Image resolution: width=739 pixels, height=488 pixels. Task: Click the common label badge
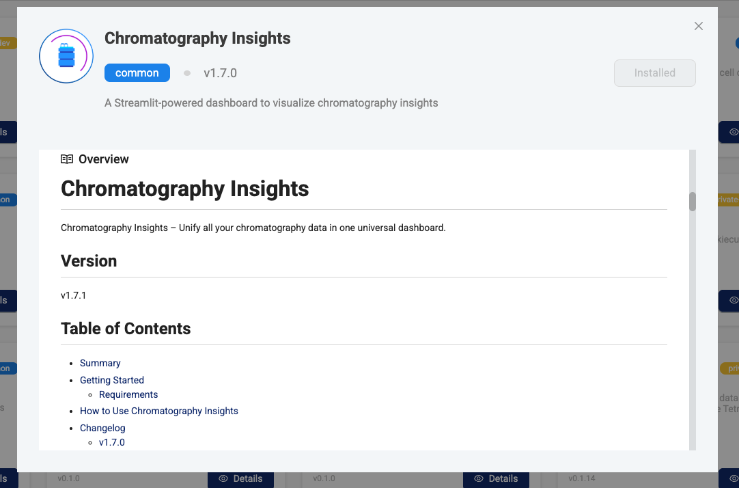[137, 72]
